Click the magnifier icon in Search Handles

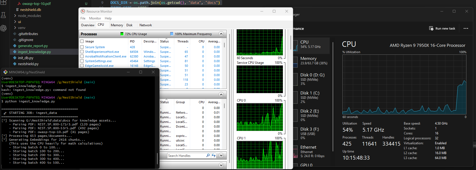point(208,155)
